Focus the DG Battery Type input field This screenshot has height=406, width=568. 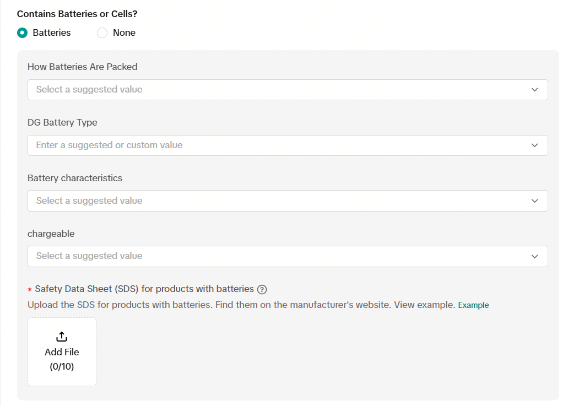pos(275,145)
